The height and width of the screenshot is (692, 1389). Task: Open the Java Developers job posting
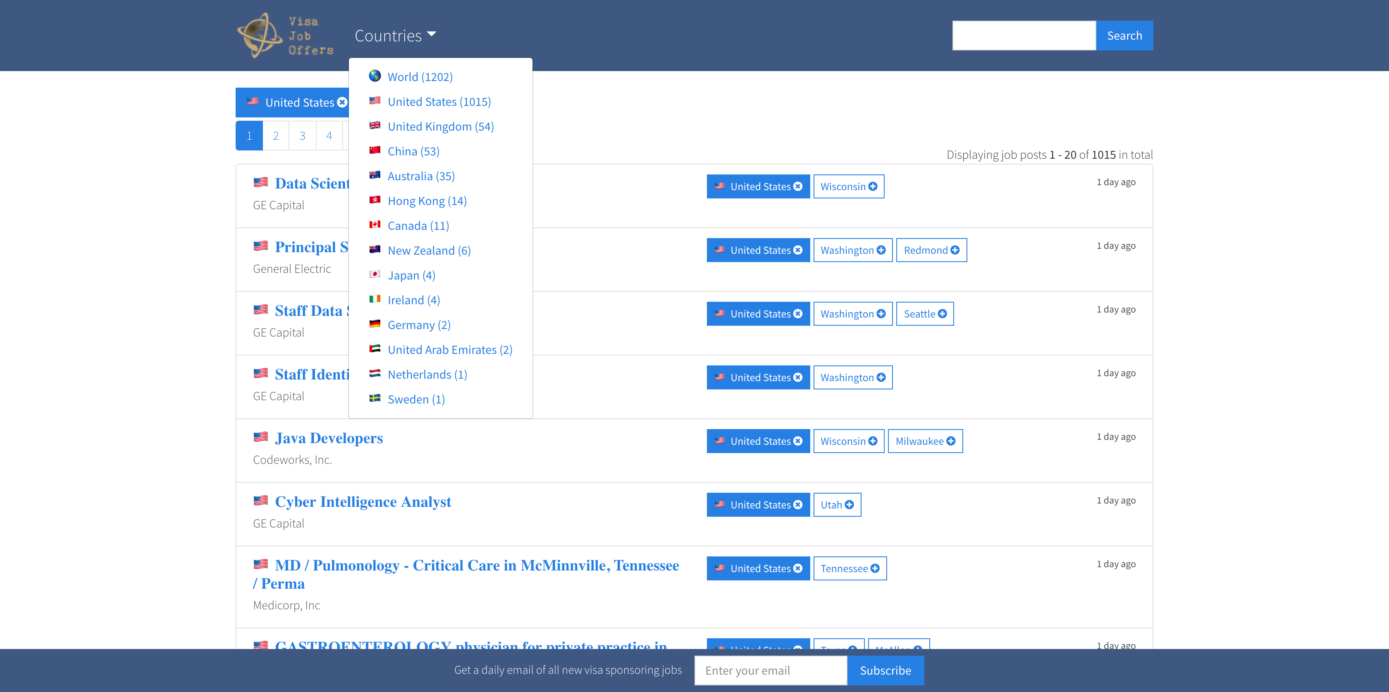pyautogui.click(x=329, y=438)
